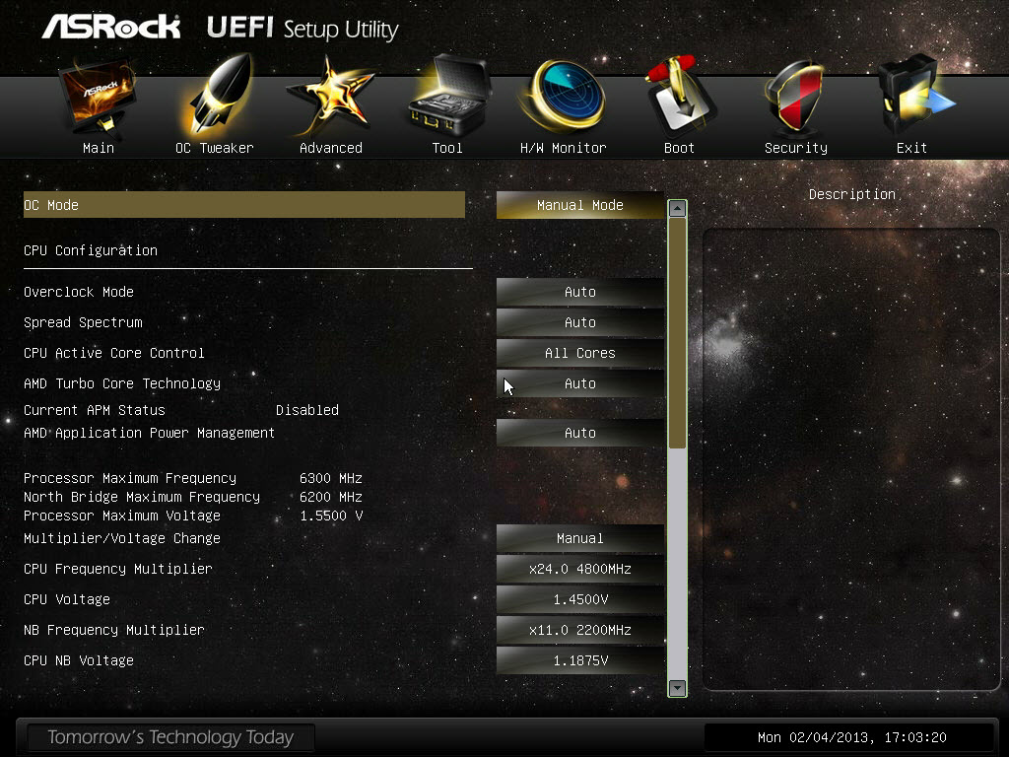Select the Spread Spectrum label
Screen dimensions: 1009x757
[x=83, y=322]
